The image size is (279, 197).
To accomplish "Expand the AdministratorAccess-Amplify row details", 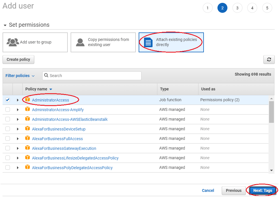I will click(18, 110).
